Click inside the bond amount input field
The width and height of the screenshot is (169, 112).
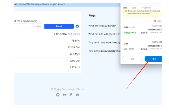24,26
